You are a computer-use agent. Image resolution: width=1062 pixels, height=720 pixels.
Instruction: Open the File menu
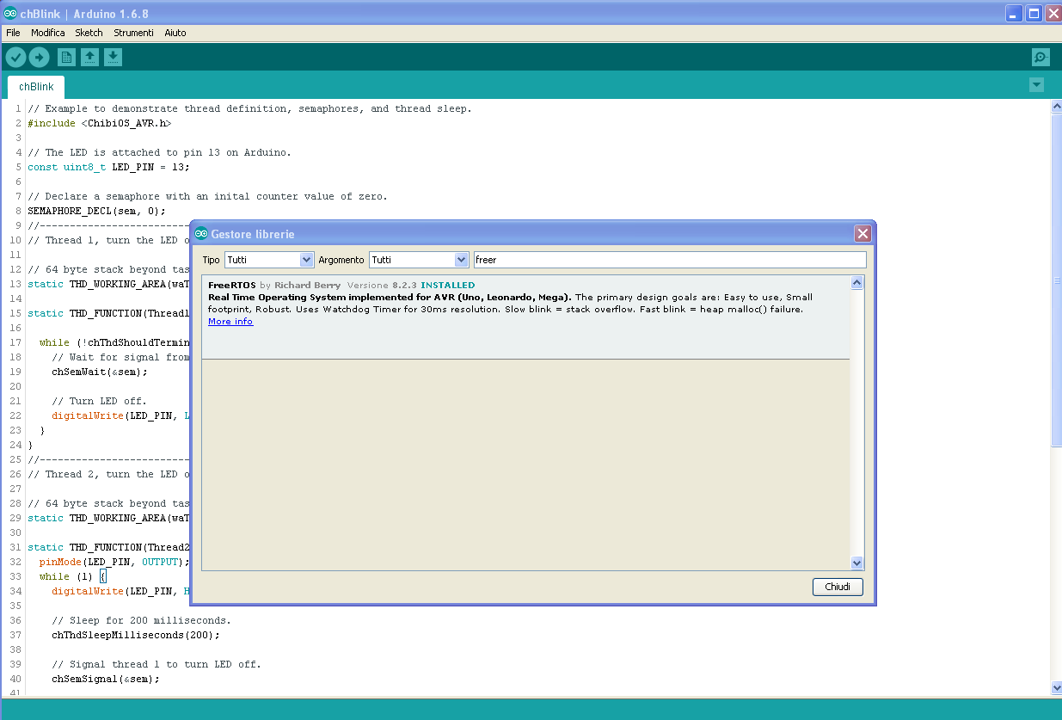(13, 33)
